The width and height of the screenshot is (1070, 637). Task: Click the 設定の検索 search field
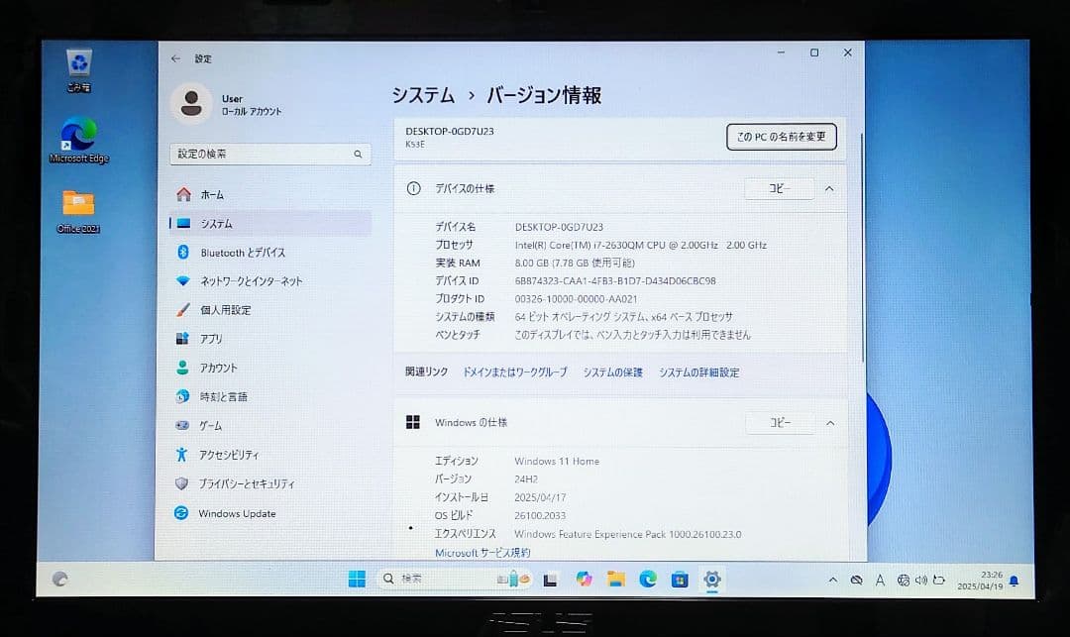click(270, 155)
